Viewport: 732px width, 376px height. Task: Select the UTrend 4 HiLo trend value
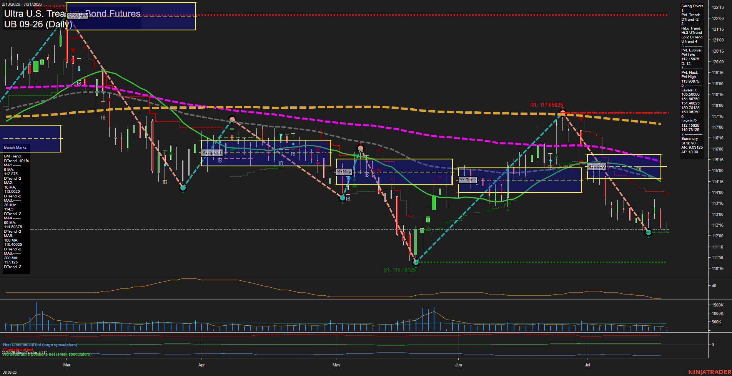tap(689, 41)
